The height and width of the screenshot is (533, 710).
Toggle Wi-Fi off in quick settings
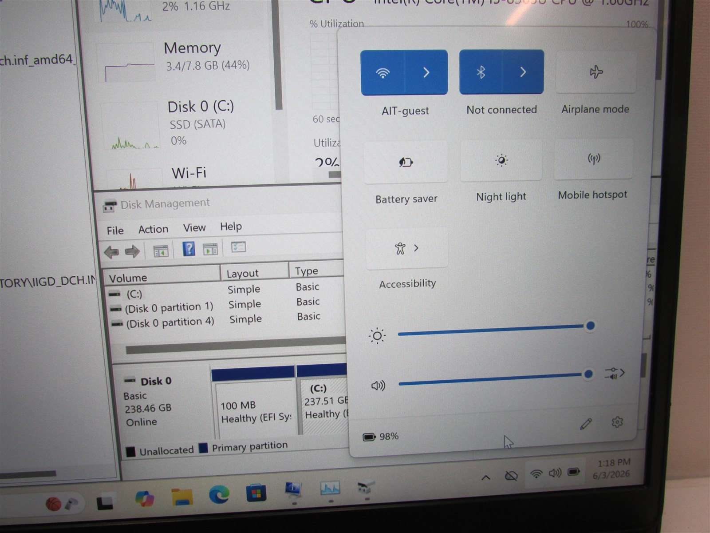coord(383,73)
